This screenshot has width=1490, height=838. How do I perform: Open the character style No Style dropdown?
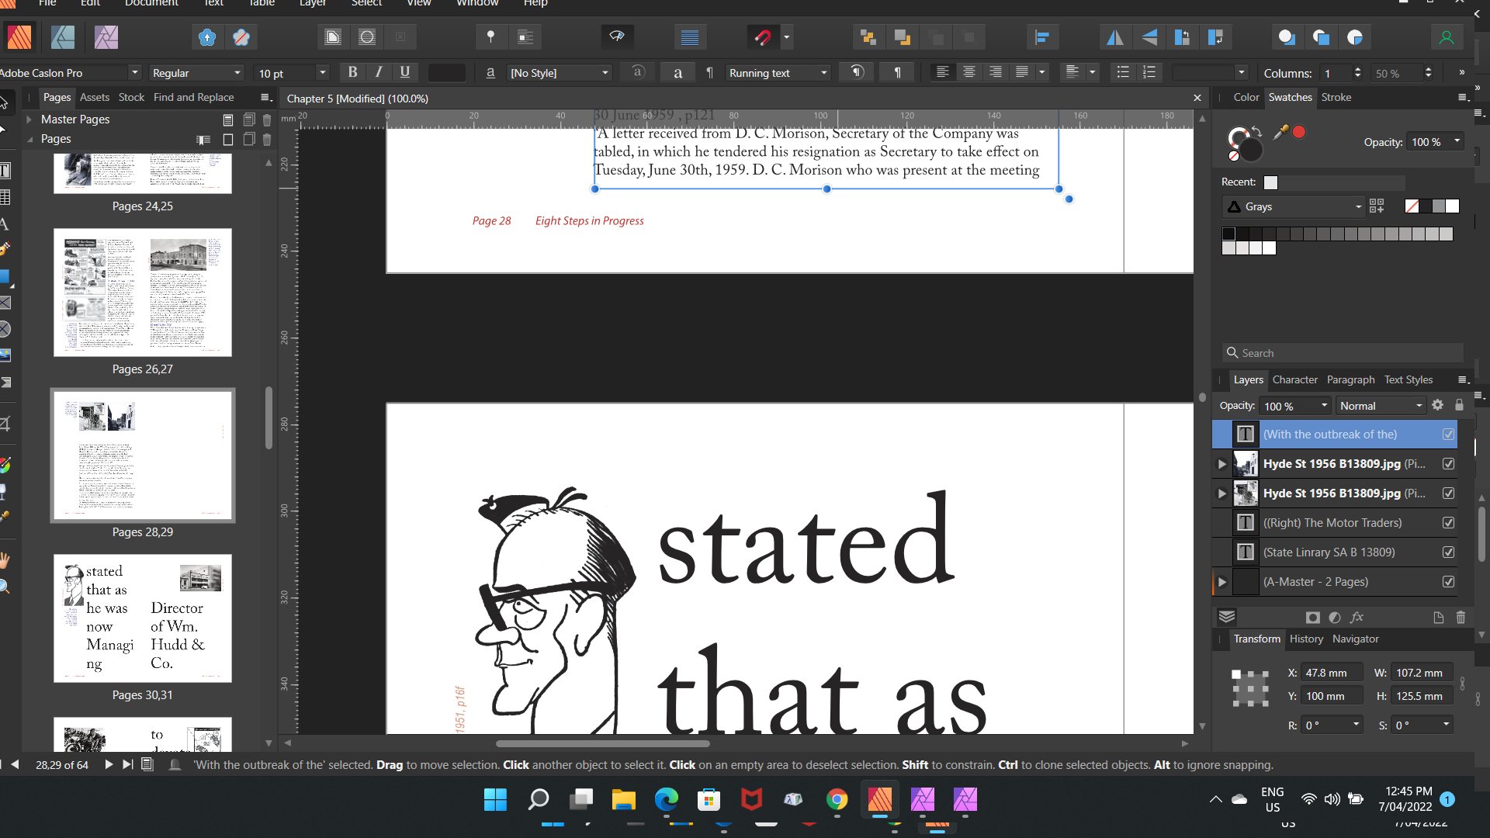point(559,72)
